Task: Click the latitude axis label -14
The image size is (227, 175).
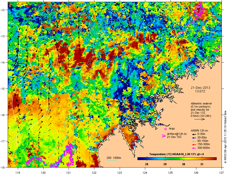Action: coord(3,62)
